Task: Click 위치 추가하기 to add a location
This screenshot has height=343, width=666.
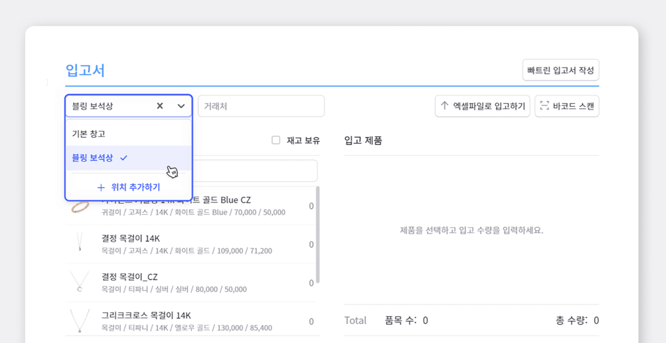Action: (129, 188)
